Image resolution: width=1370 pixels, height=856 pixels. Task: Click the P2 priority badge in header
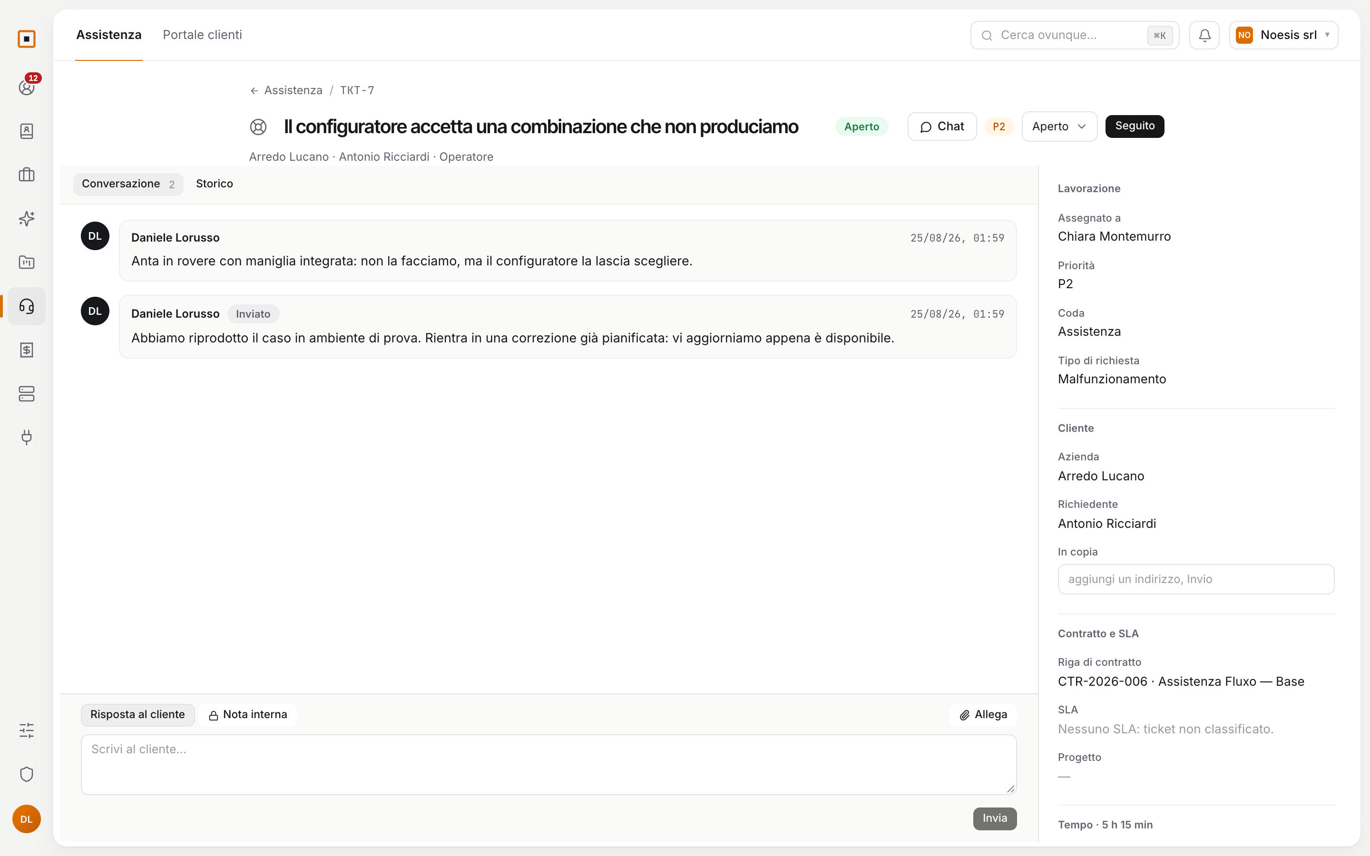click(x=998, y=126)
